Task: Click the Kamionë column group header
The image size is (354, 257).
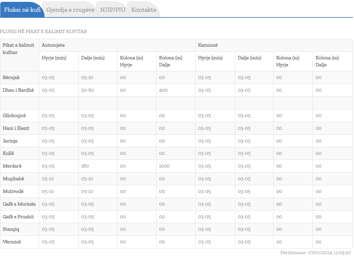Action: 208,45
